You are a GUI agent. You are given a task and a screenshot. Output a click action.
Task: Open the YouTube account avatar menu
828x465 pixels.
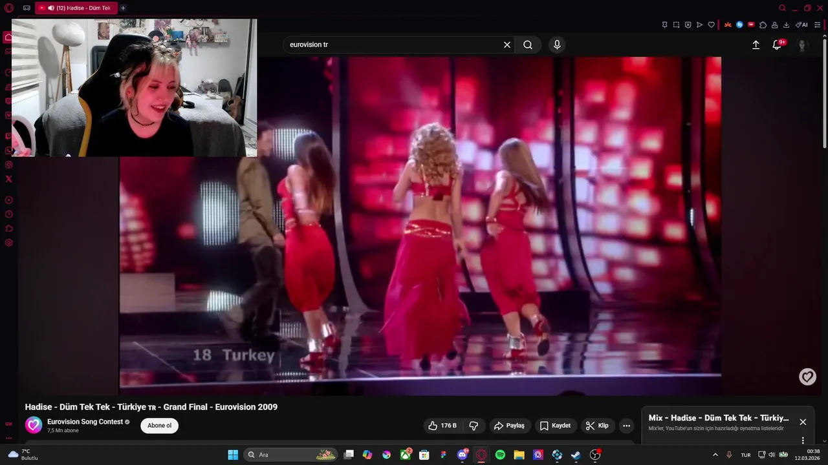pos(802,45)
